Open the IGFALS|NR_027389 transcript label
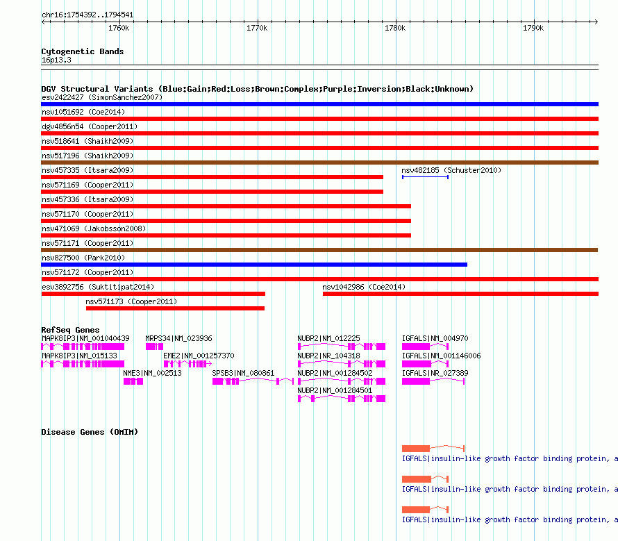The width and height of the screenshot is (618, 541). 435,373
